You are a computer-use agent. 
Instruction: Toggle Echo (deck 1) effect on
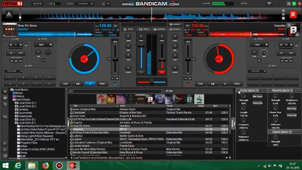coord(238,90)
